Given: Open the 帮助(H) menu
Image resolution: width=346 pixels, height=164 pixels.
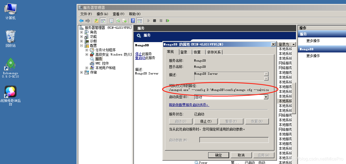Looking at the screenshot, I should [x=135, y=14].
